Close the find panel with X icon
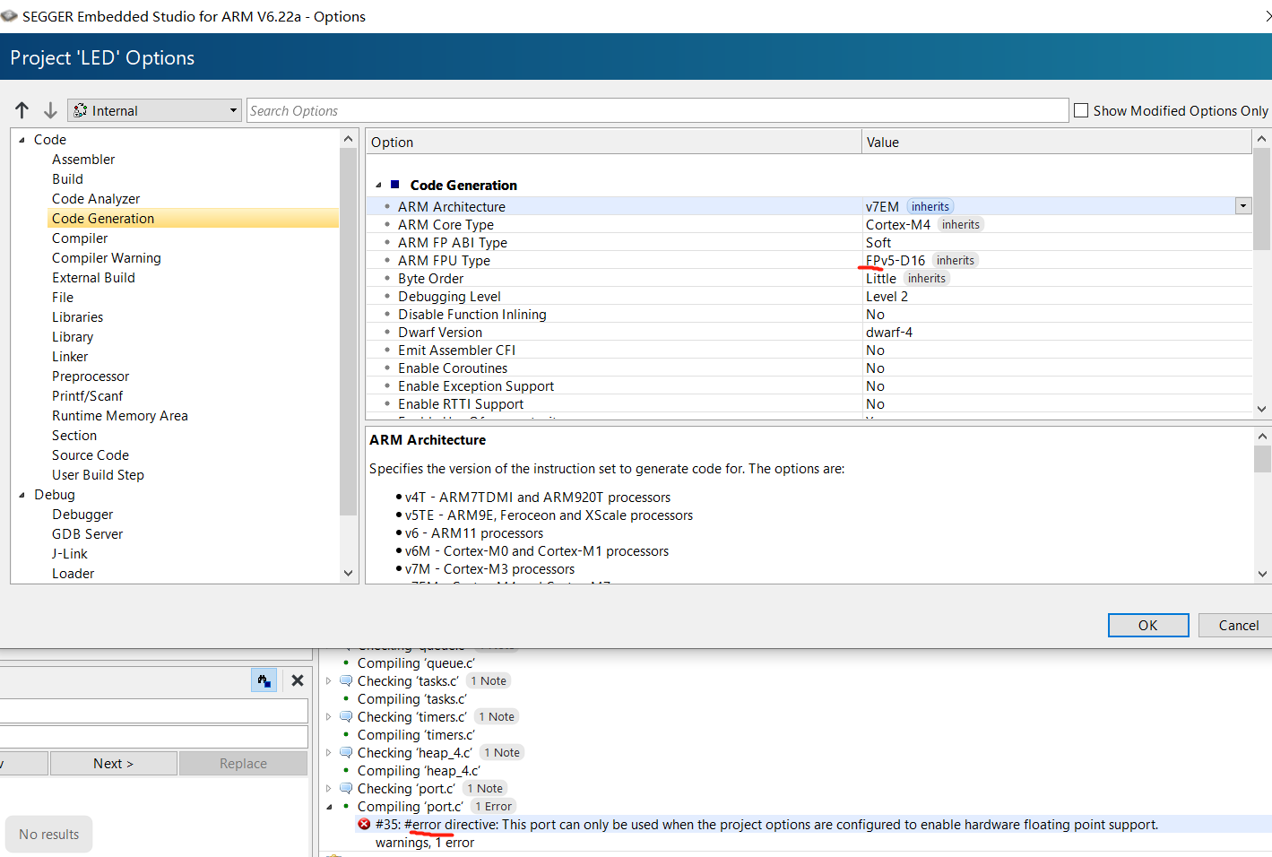Screen dimensions: 1272x857 pyautogui.click(x=298, y=680)
